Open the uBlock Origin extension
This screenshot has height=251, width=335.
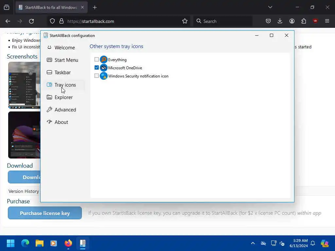coord(315,21)
